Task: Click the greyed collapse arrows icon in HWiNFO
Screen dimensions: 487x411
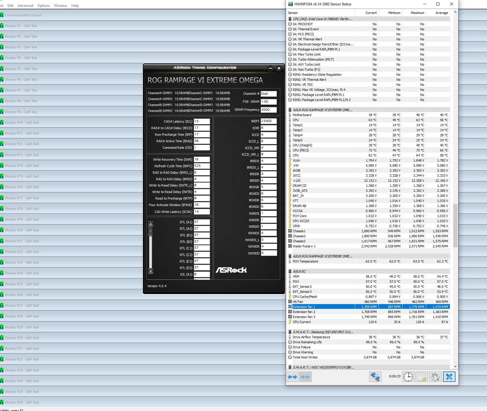Action: tap(305, 377)
